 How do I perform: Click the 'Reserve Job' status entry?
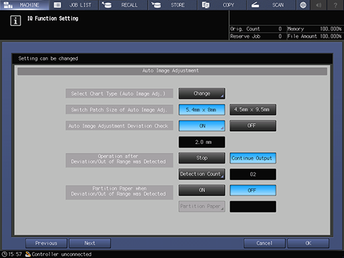point(256,37)
